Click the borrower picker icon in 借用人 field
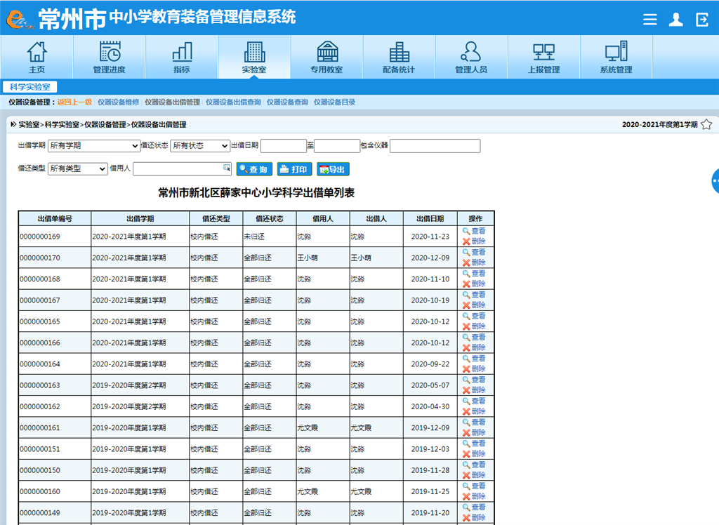Viewport: 719px width, 525px height. pos(227,167)
